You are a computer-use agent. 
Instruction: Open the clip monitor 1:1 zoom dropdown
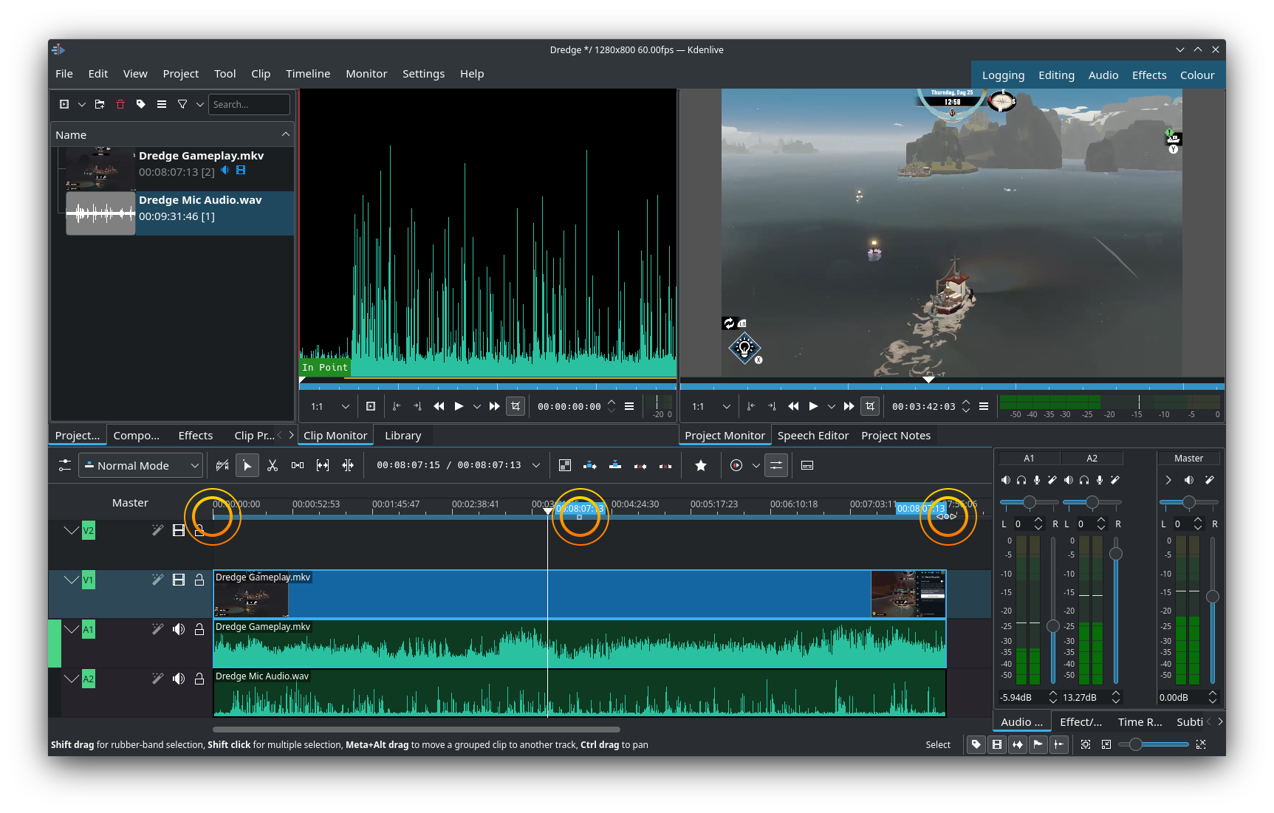[331, 406]
